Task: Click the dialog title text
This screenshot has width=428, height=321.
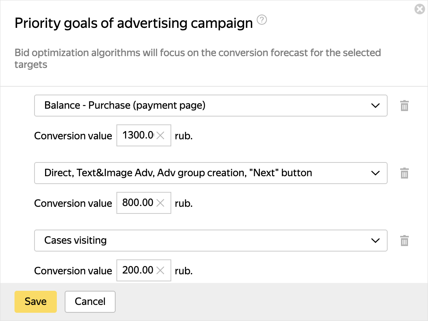Action: tap(134, 24)
